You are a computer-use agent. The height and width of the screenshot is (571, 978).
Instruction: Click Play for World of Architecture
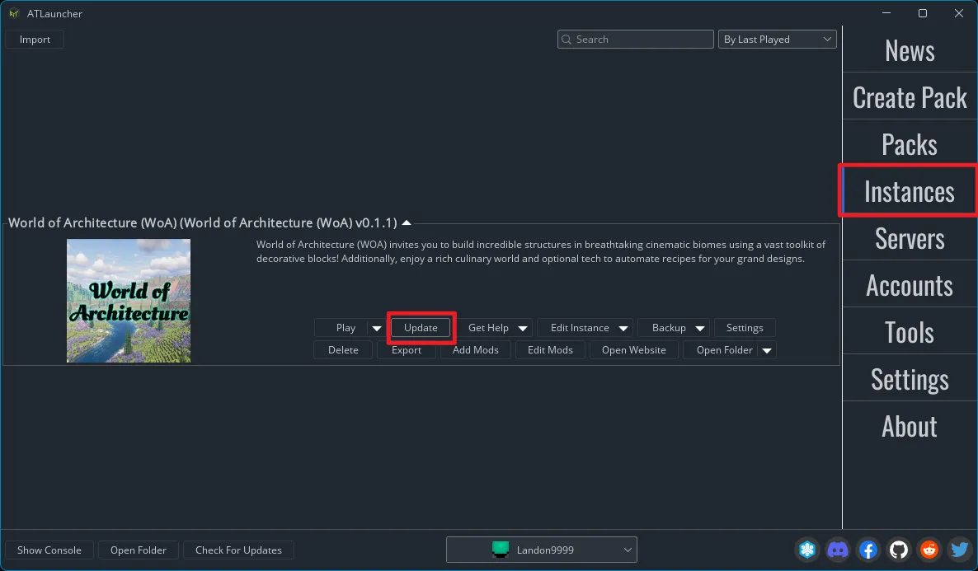click(346, 328)
